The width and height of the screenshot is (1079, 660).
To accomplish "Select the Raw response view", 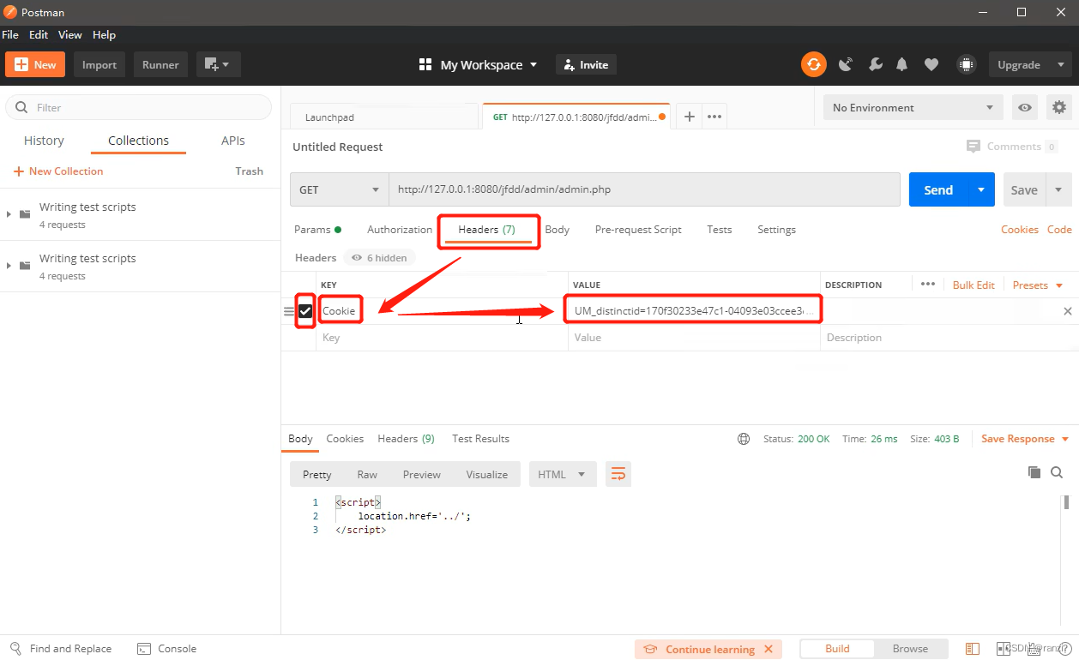I will (x=367, y=475).
